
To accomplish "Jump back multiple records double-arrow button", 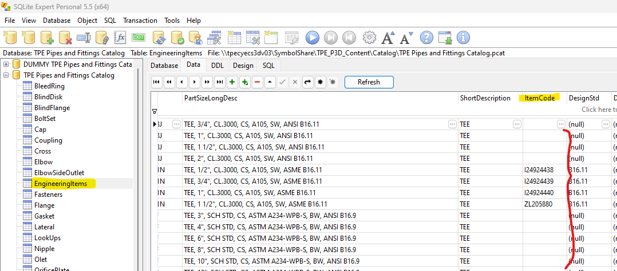I will tap(169, 82).
